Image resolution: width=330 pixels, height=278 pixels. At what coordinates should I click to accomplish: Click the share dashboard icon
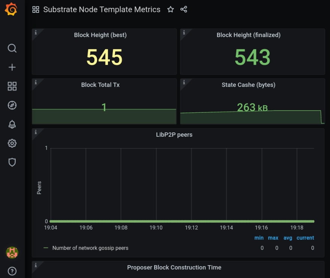[184, 9]
